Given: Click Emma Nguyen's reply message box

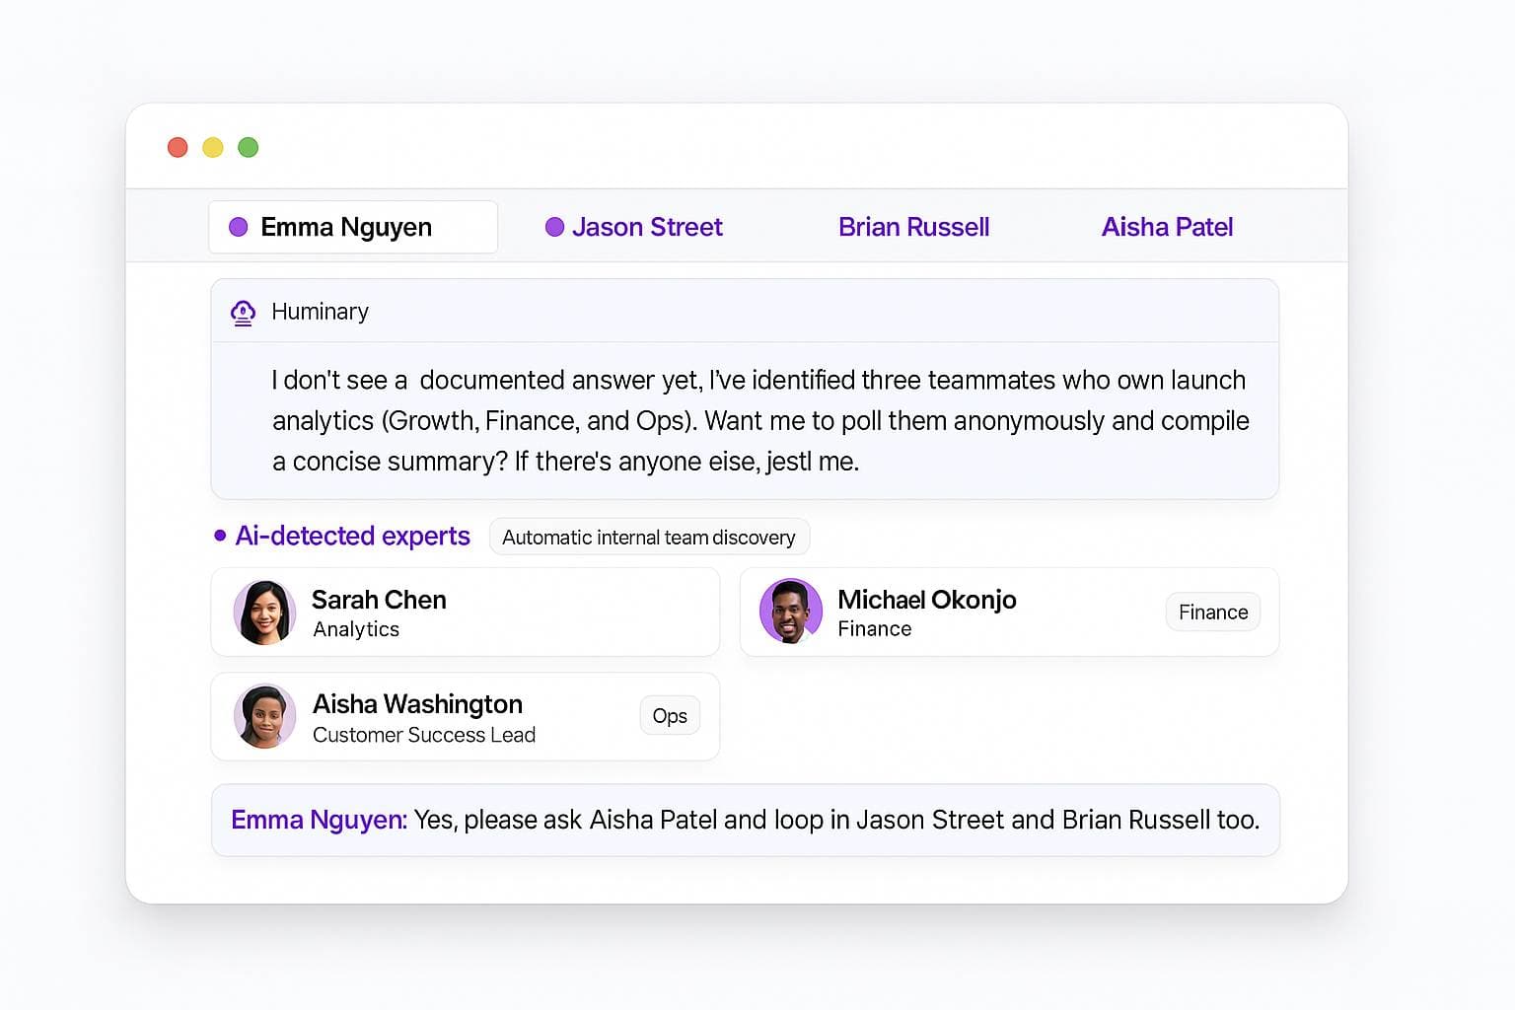Looking at the screenshot, I should tap(745, 820).
